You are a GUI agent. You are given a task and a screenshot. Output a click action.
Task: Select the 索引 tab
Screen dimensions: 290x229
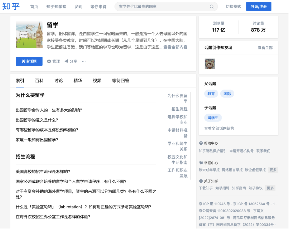coord(20,81)
